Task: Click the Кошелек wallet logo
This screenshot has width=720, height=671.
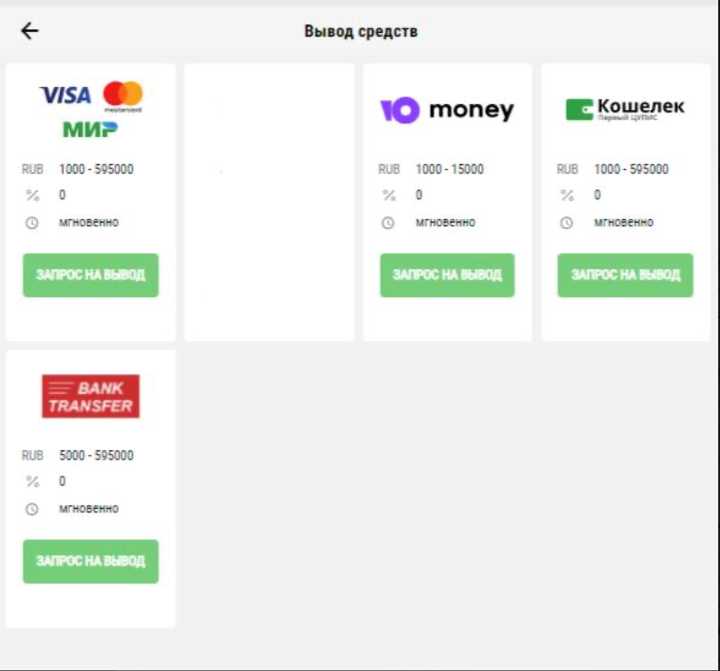Action: [625, 109]
